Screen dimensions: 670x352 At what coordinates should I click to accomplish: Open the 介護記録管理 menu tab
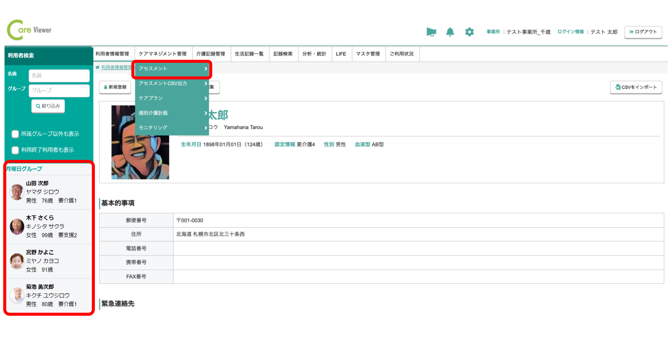pos(210,54)
